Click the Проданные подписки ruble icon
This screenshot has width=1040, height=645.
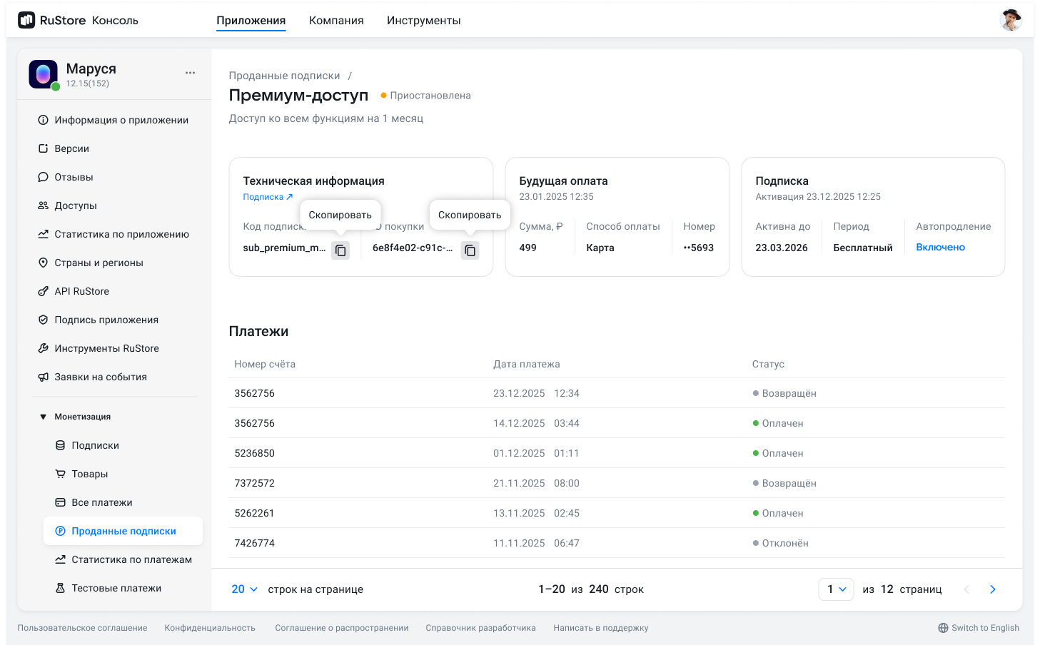click(61, 531)
